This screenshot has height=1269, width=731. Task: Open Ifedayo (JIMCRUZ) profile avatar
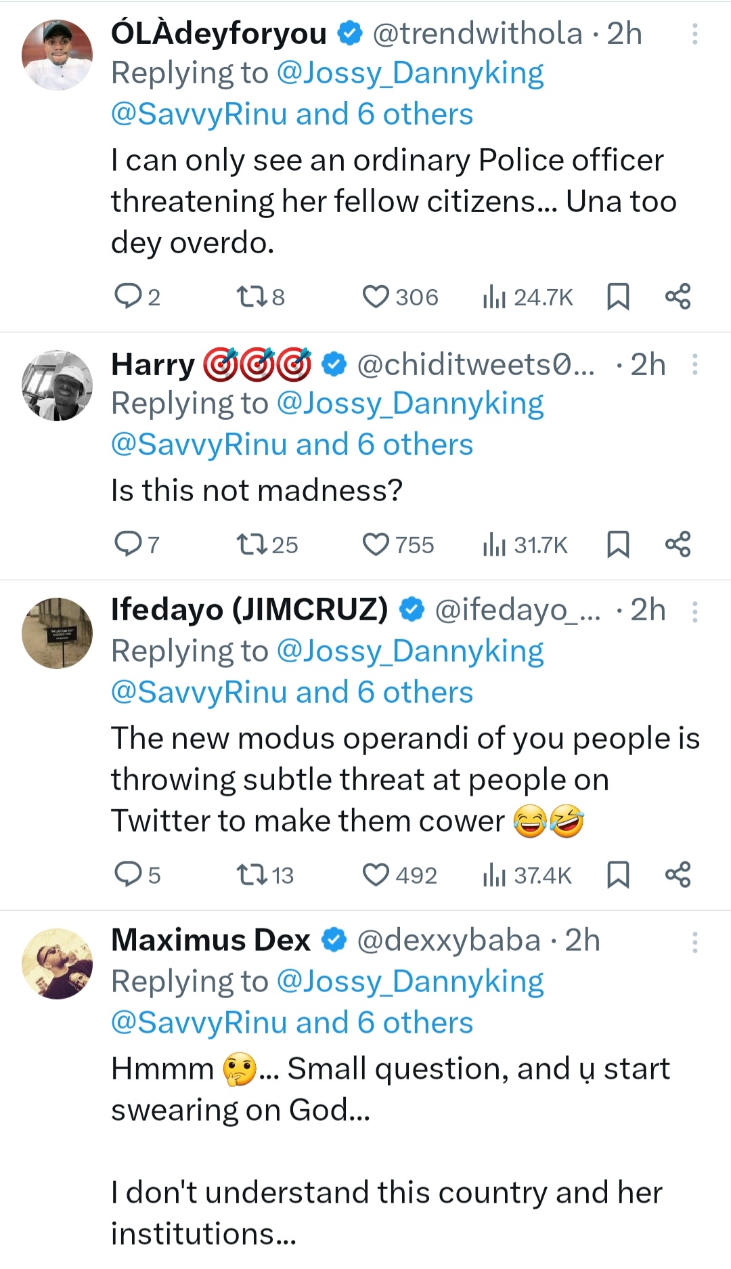pyautogui.click(x=58, y=633)
